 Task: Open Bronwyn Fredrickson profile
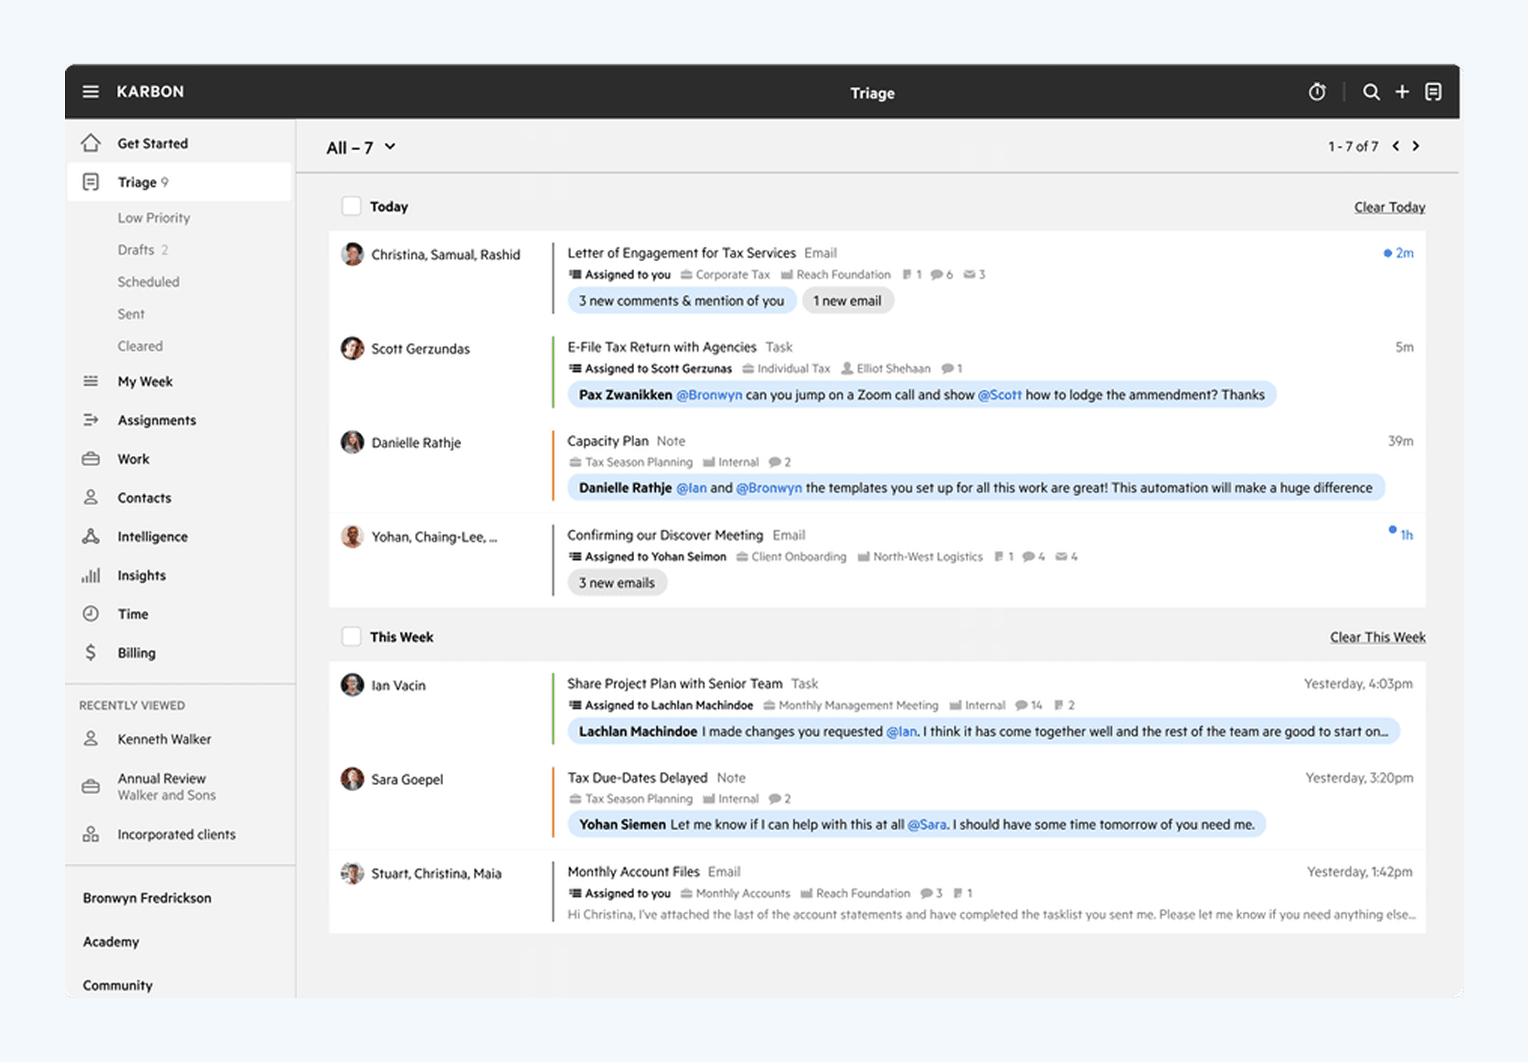point(147,898)
